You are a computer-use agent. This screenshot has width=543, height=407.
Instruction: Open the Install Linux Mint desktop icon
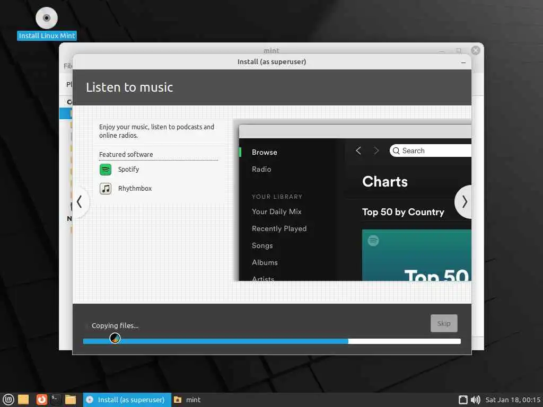(x=47, y=23)
